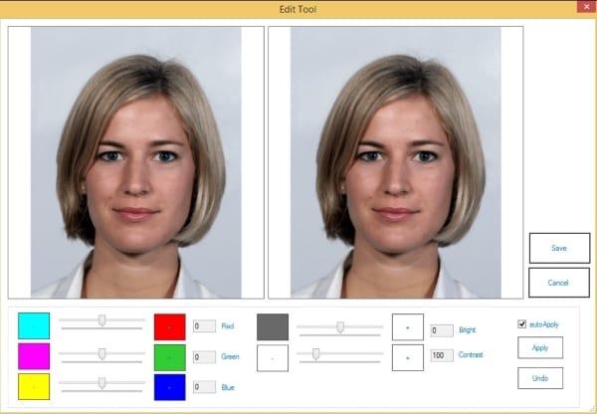597x414 pixels.
Task: Click the cyan-red slider track
Action: 101,323
